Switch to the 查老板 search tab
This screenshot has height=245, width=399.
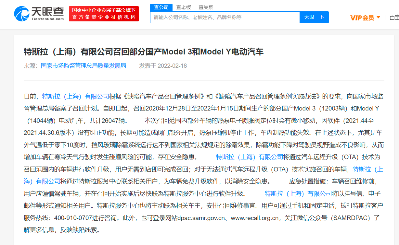coord(184,7)
